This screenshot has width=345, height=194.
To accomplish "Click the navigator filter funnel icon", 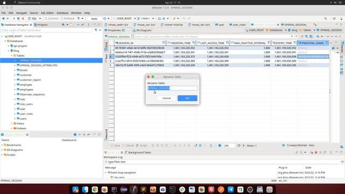I will point(96,30).
